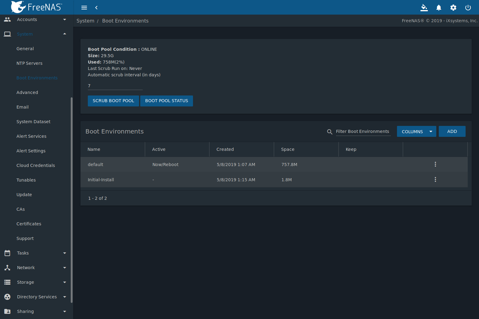Screen dimensions: 479x319
Task: Open NTP Servers page
Action: [x=29, y=63]
